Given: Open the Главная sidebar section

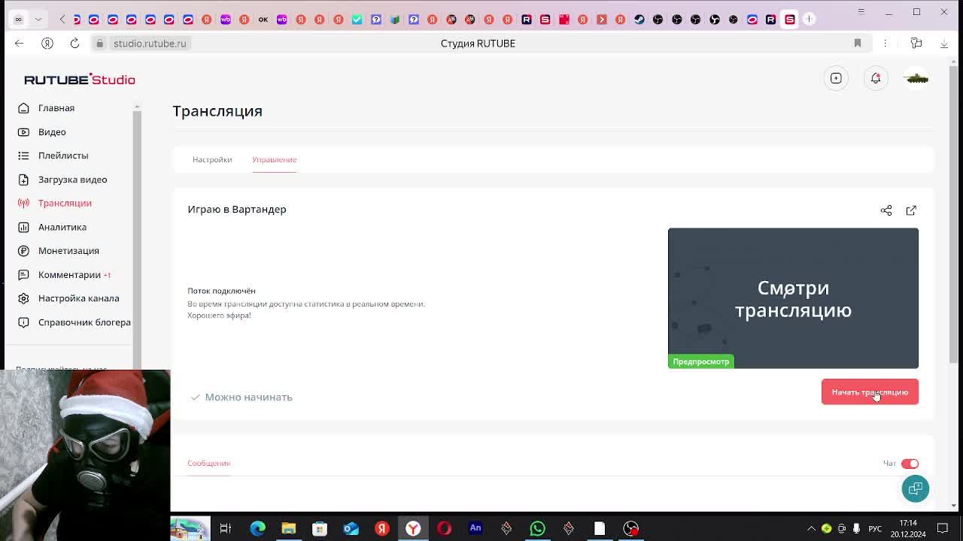Looking at the screenshot, I should point(56,108).
